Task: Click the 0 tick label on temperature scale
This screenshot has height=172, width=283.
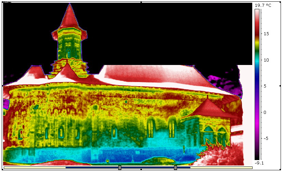Action: click(x=264, y=112)
